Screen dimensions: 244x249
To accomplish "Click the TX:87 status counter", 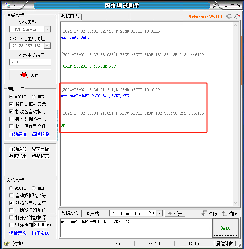I will [194, 243].
